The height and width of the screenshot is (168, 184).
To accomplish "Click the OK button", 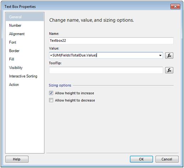I will click(x=141, y=159).
